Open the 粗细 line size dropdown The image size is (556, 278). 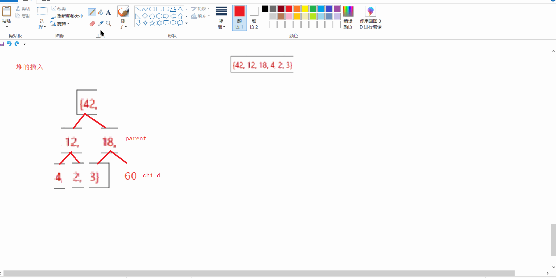[221, 17]
